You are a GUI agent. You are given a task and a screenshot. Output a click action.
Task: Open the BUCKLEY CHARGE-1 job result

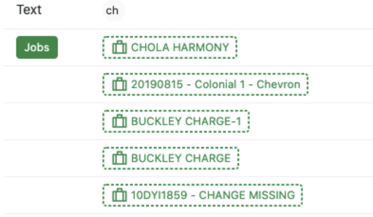click(176, 121)
